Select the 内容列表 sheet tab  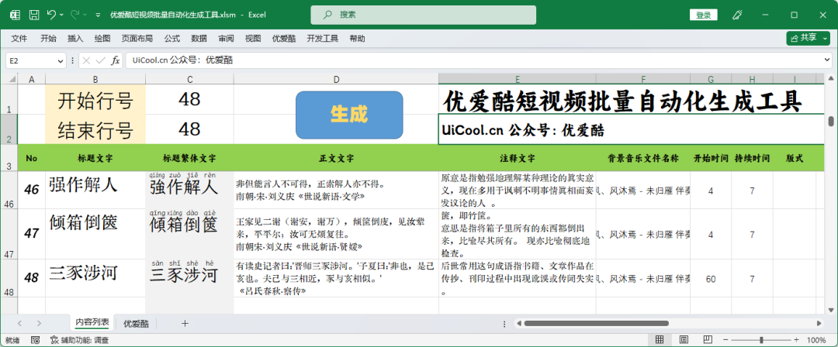pos(92,322)
